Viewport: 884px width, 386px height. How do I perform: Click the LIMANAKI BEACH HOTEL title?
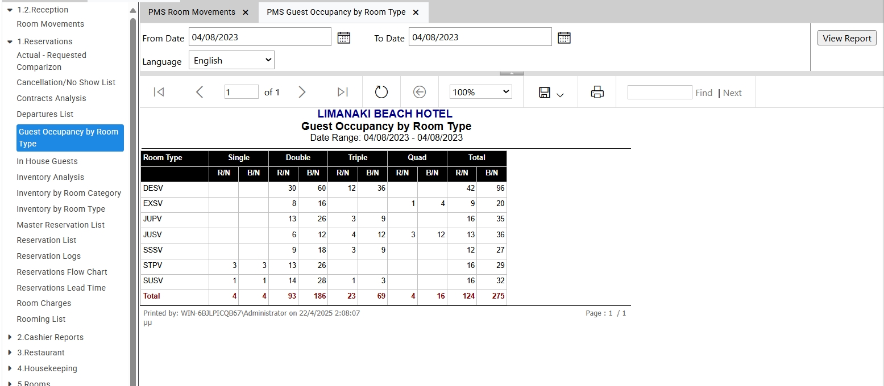(x=385, y=114)
